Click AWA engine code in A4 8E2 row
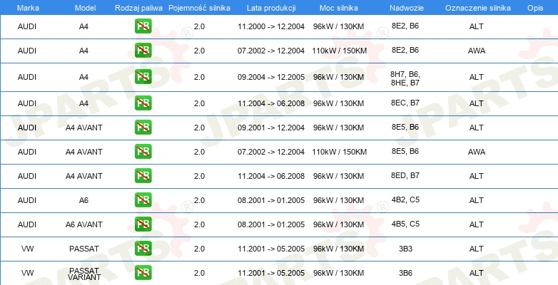 [477, 51]
